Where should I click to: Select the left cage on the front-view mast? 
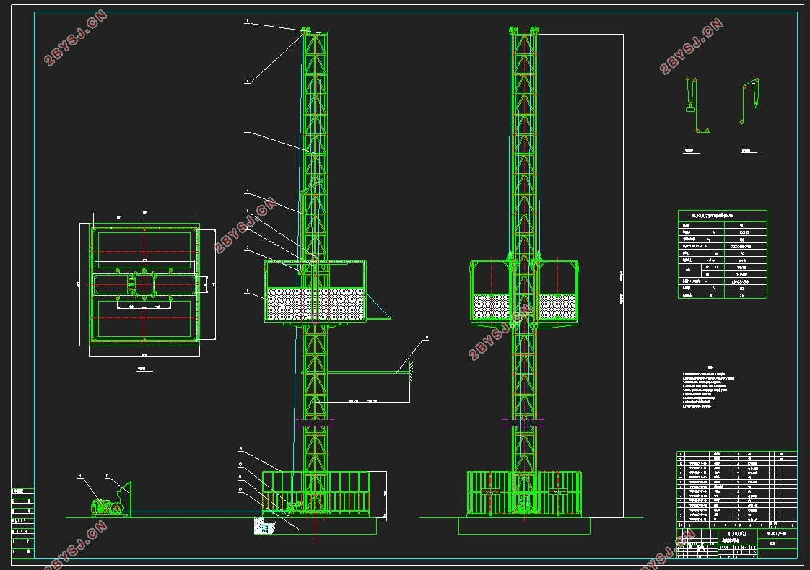(x=490, y=292)
